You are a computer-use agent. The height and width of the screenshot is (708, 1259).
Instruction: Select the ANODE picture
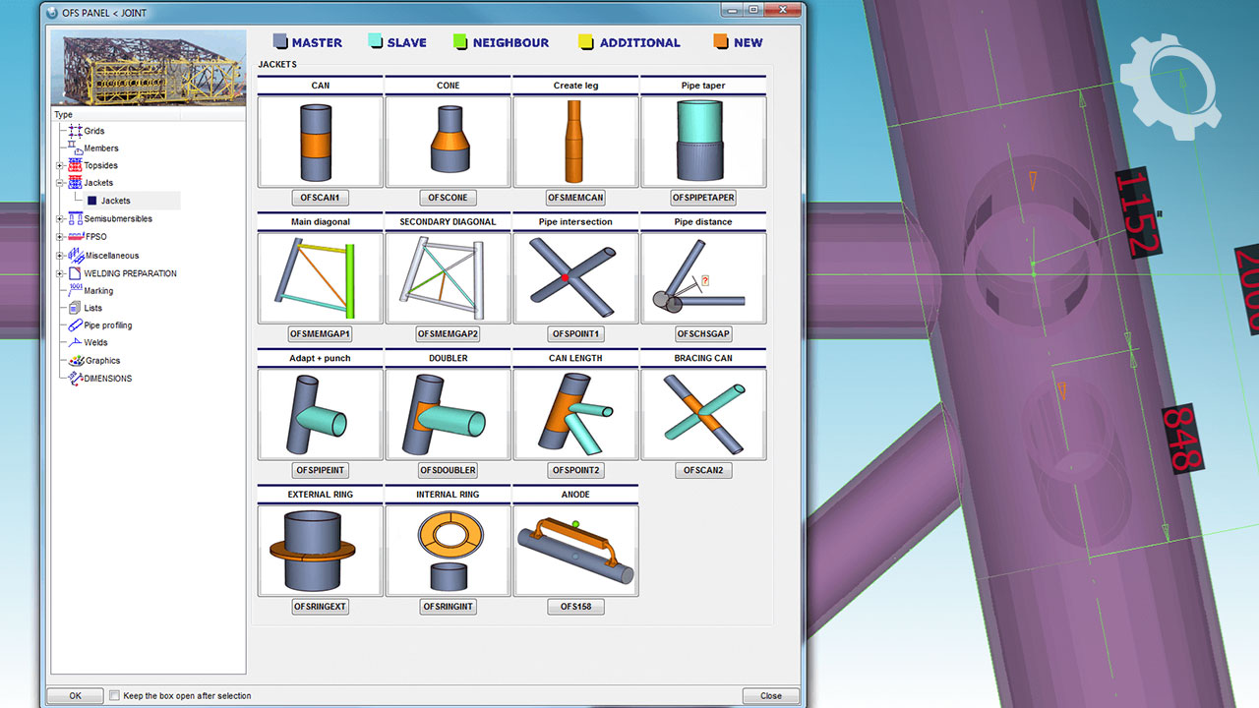pyautogui.click(x=575, y=551)
